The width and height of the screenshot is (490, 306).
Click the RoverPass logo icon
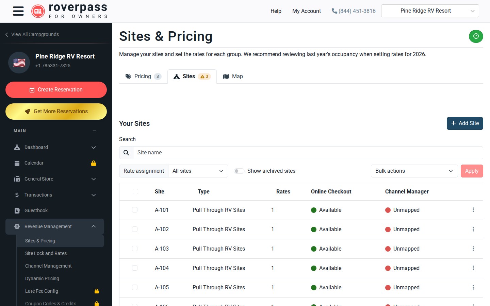point(38,11)
